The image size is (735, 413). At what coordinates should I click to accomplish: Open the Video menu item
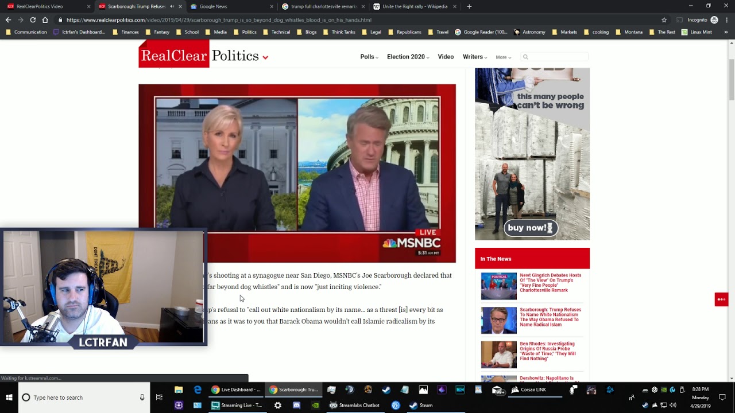[446, 57]
